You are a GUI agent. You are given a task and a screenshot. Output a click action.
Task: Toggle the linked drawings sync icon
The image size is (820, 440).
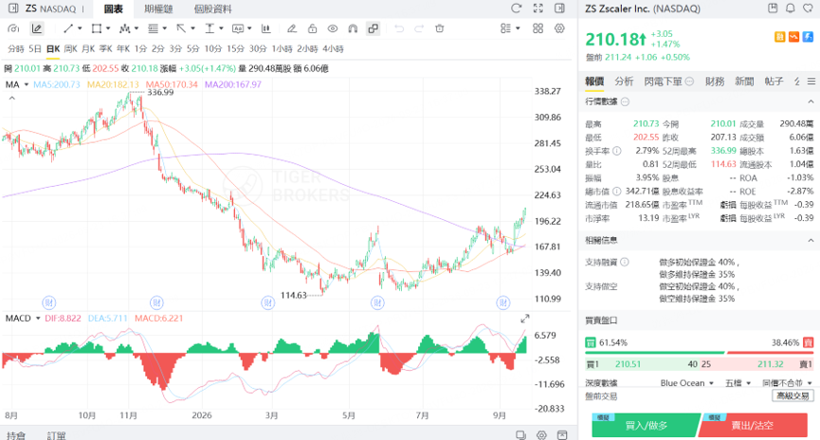click(x=373, y=28)
